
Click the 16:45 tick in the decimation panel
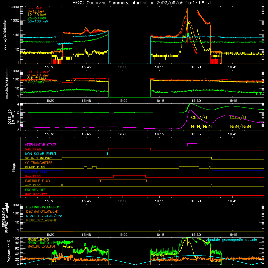[232, 235]
